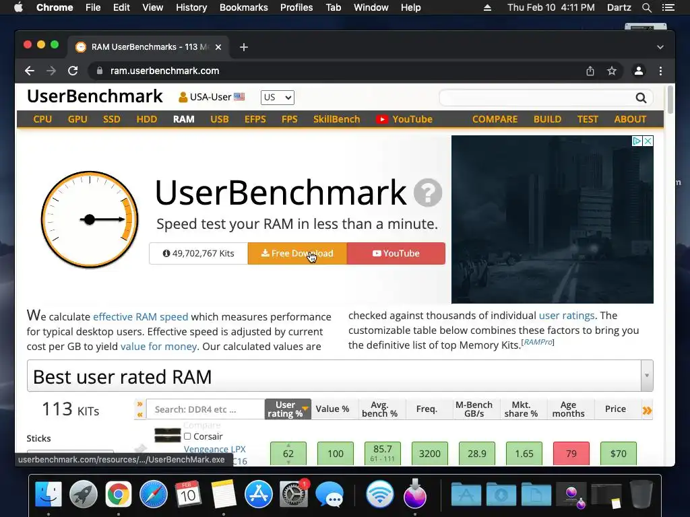
Task: Sort by Avg. bench % column
Action: [380, 409]
